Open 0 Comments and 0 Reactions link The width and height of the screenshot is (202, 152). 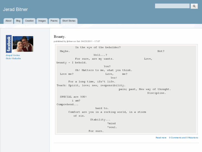pyautogui.click(x=183, y=138)
